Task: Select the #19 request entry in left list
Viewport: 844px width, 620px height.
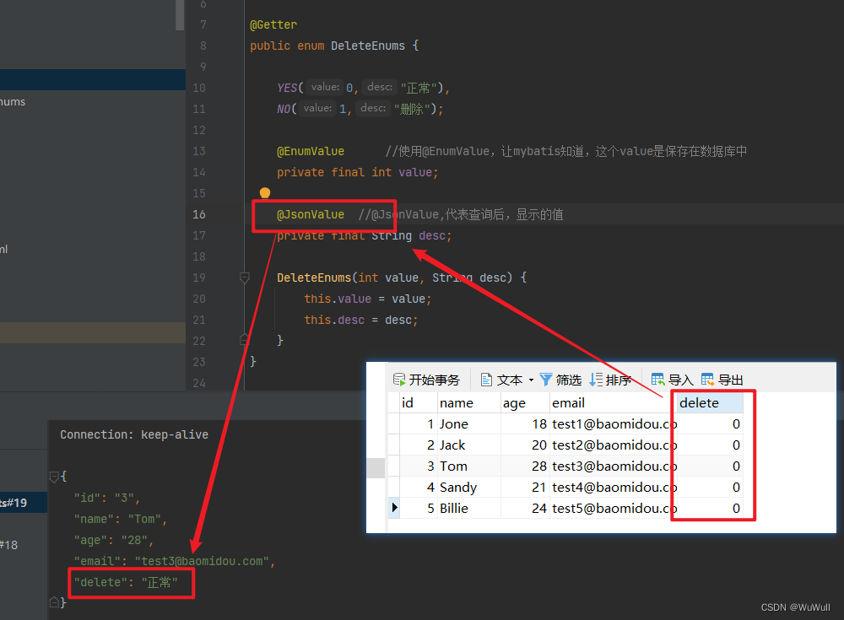Action: click(24, 503)
